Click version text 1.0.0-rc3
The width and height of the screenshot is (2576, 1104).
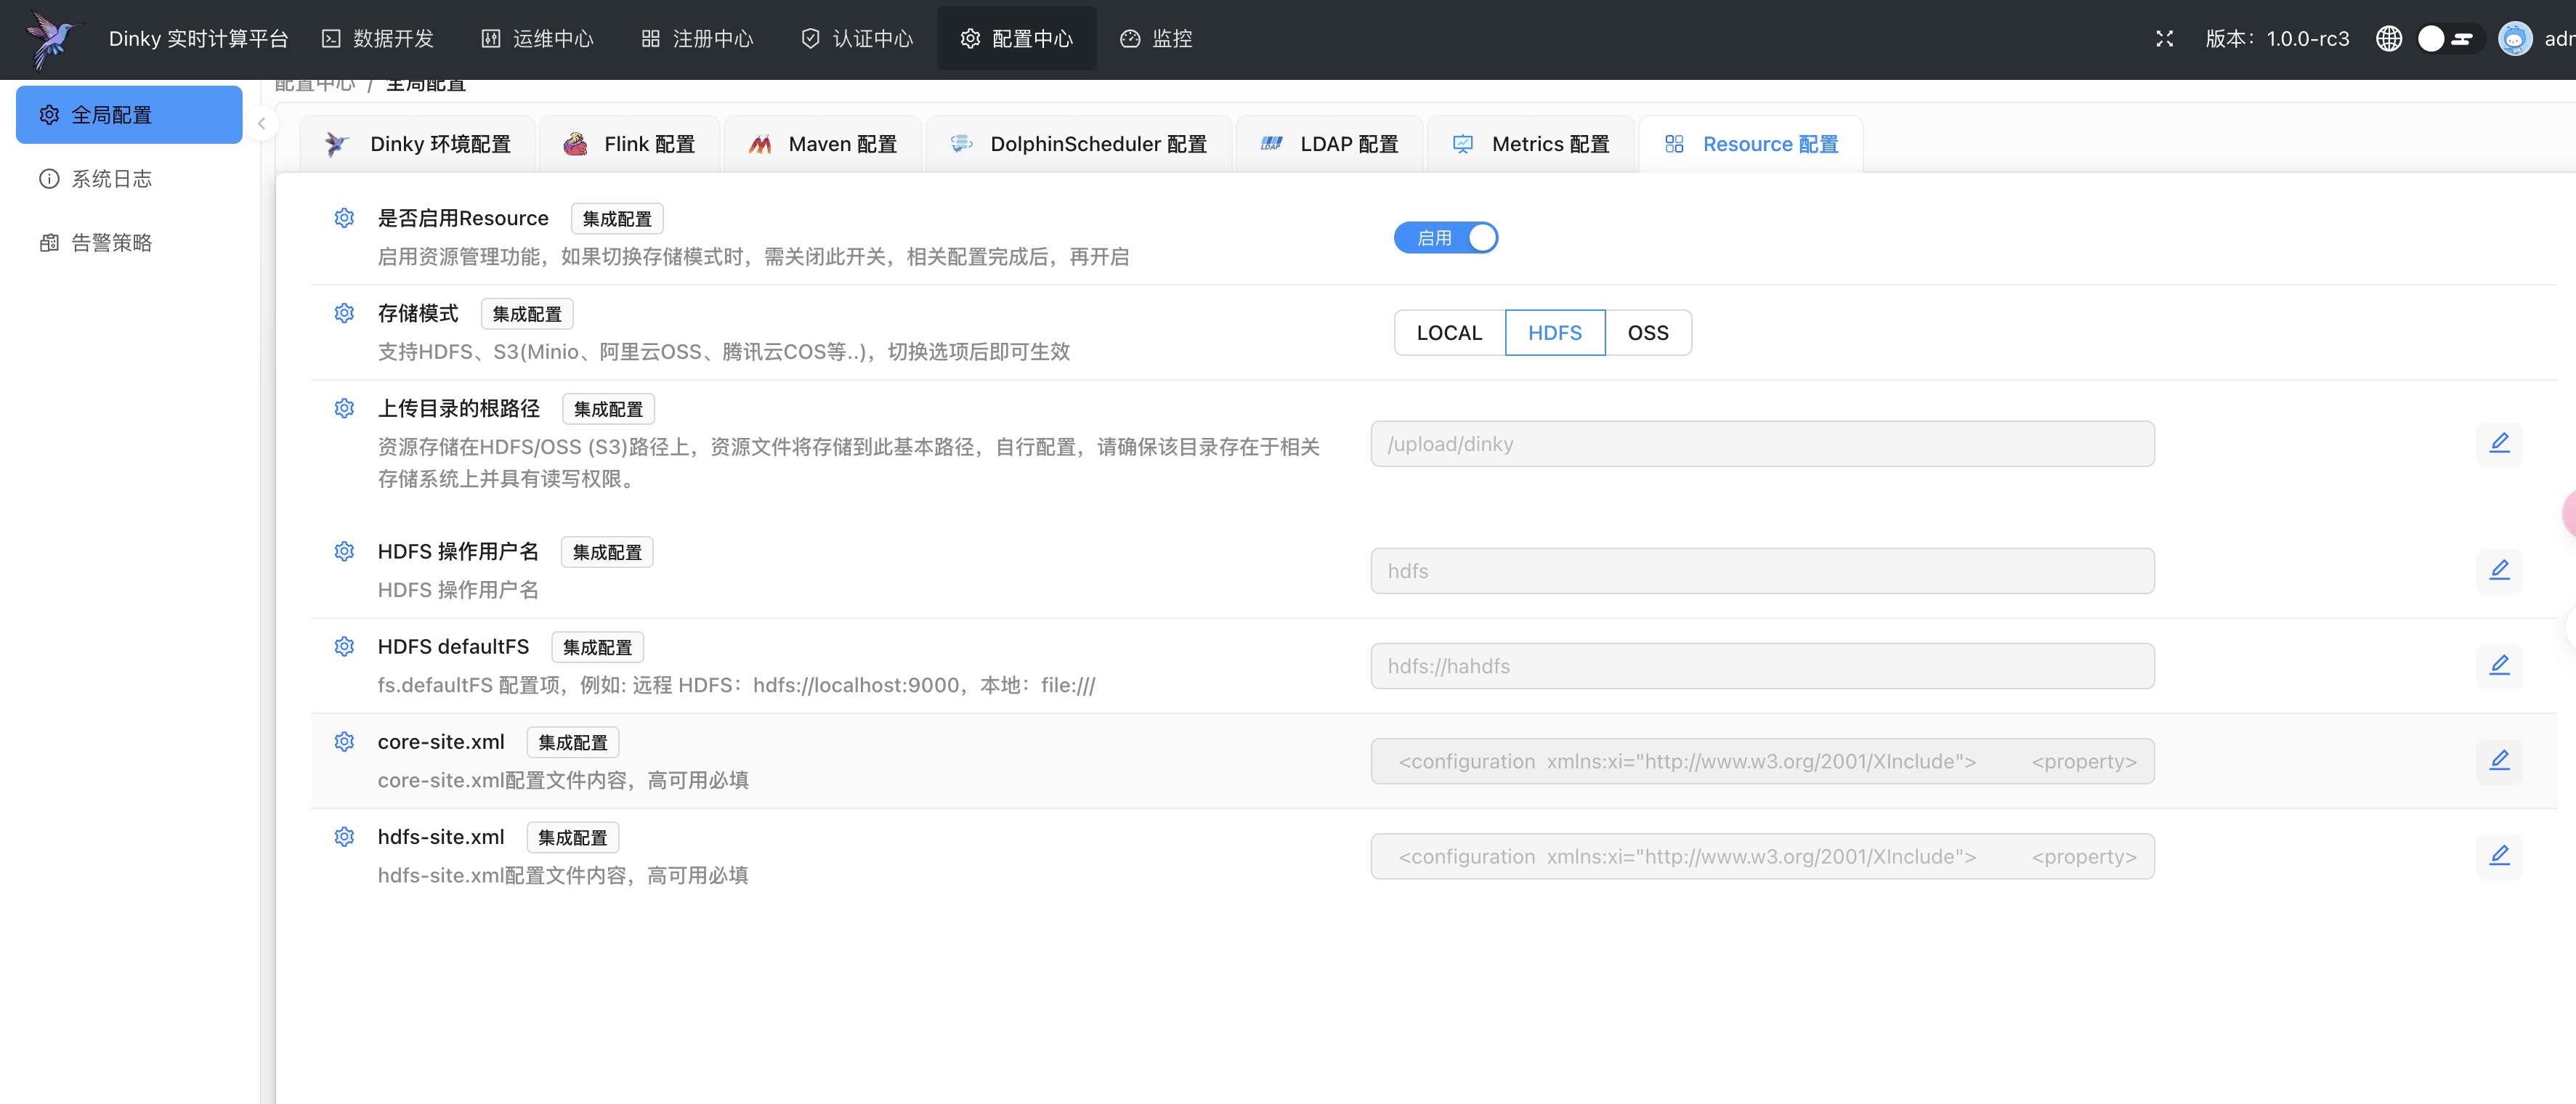[2307, 39]
